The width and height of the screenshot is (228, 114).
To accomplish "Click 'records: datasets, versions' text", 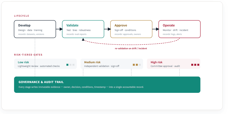I will point(31,34).
